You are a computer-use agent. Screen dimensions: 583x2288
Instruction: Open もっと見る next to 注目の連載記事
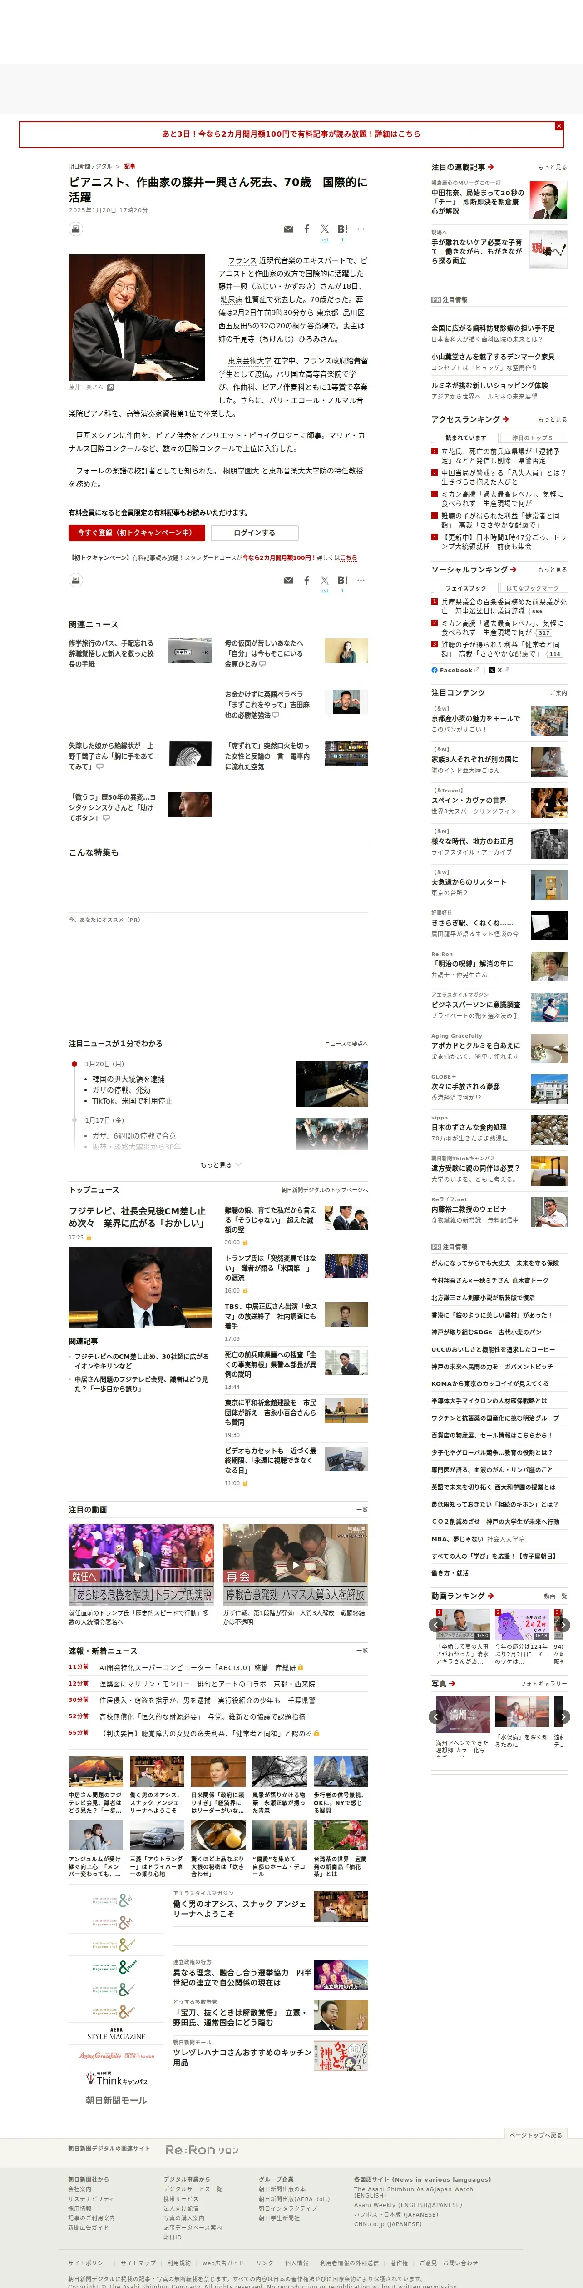552,167
